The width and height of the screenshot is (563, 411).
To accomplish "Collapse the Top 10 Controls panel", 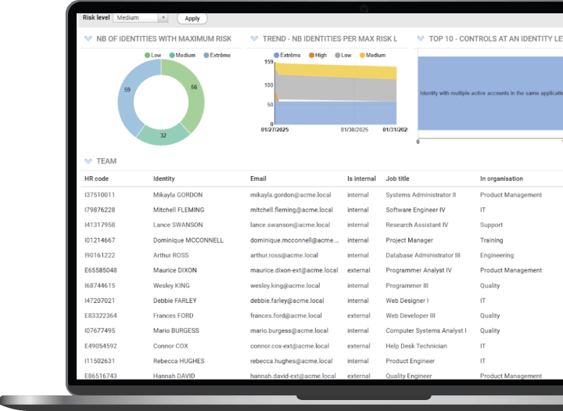I will coord(421,38).
